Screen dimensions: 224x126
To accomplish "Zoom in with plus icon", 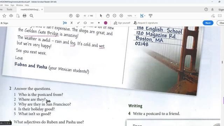I will 121,16.
